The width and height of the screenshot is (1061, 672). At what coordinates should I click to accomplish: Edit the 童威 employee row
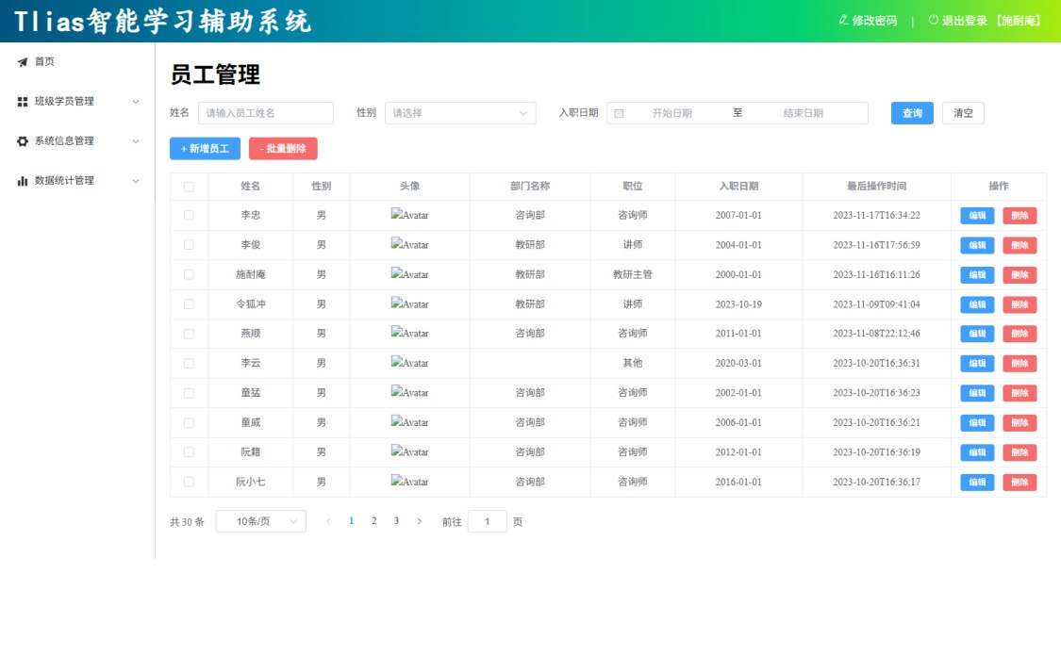[977, 423]
